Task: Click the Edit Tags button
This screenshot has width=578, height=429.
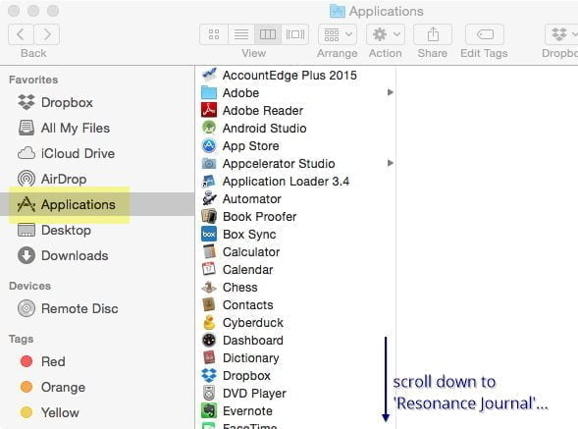Action: point(485,34)
